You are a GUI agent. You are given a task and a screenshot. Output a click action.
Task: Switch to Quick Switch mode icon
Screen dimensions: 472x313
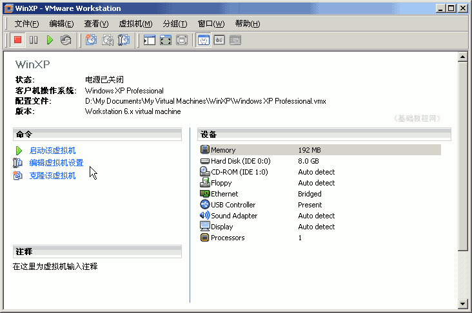[x=166, y=40]
